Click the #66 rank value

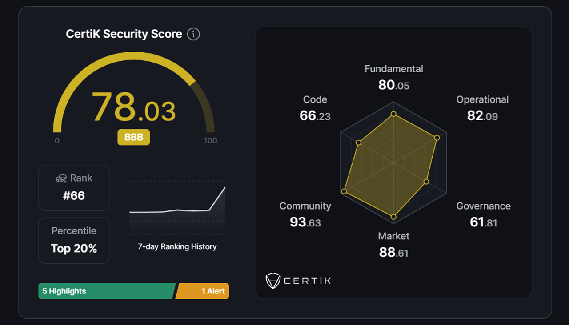point(74,195)
